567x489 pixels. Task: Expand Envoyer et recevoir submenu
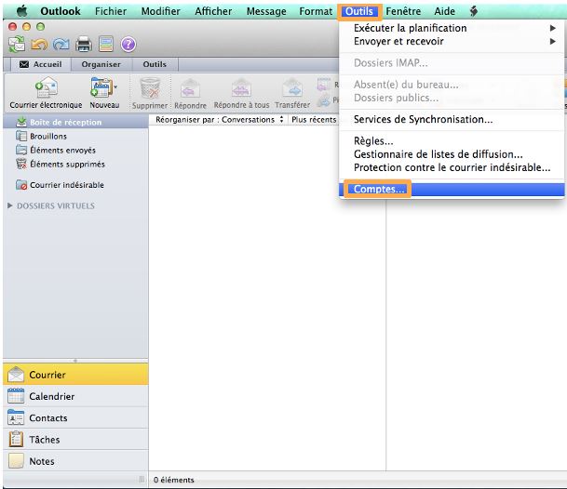coord(452,41)
